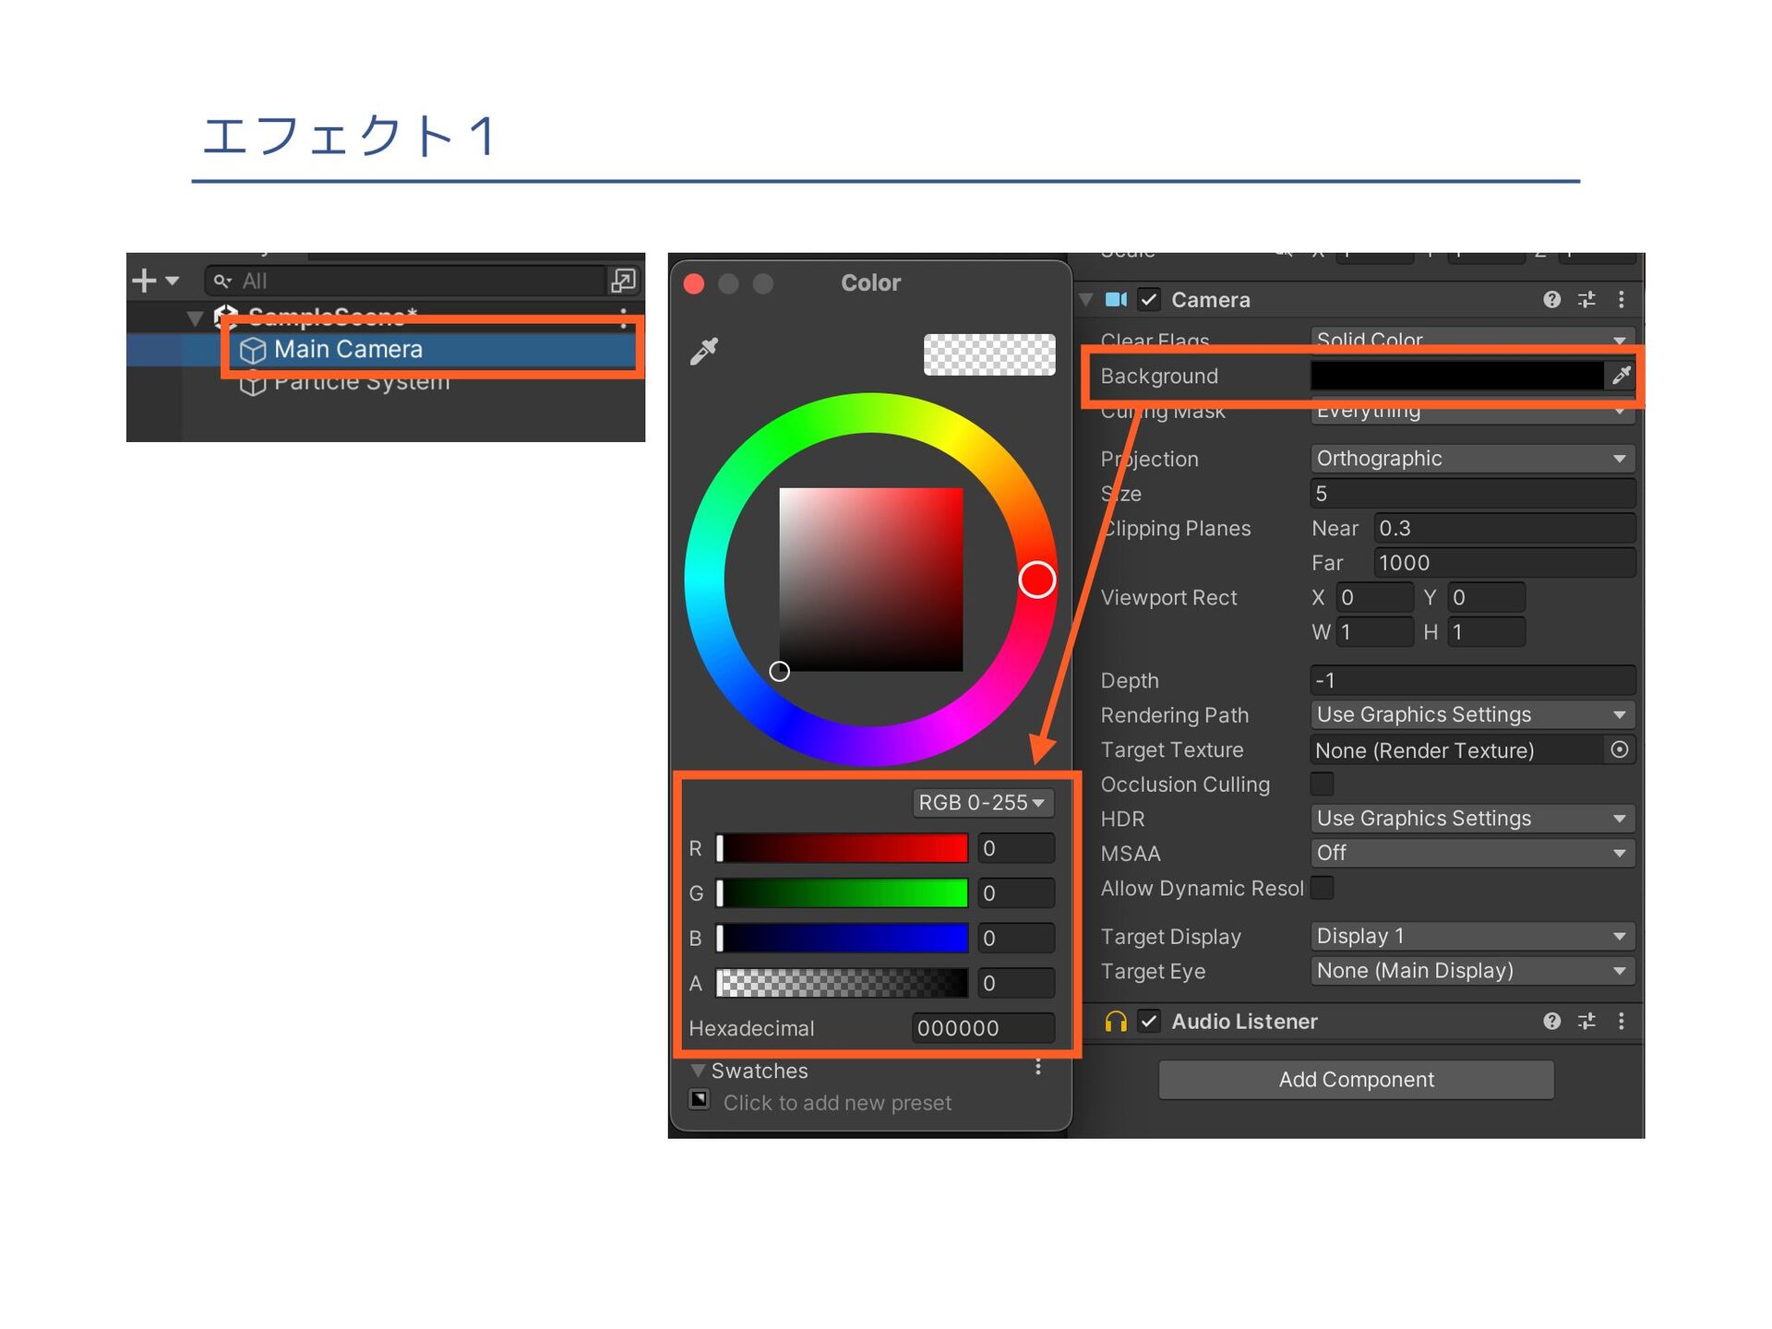1772x1329 pixels.
Task: Open the Swatches options menu dots
Action: [1038, 1068]
